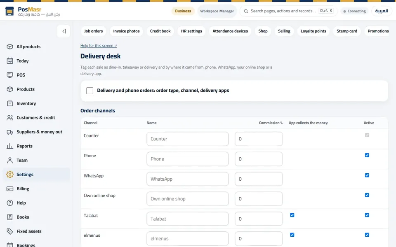Click the Fixed assets tag icon
Viewport: 396px width, 247px height.
[x=10, y=231]
